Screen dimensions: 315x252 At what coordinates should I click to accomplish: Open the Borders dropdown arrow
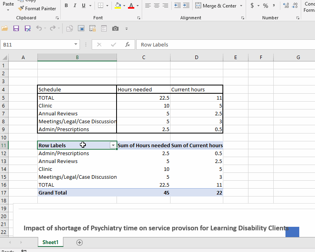[107, 6]
